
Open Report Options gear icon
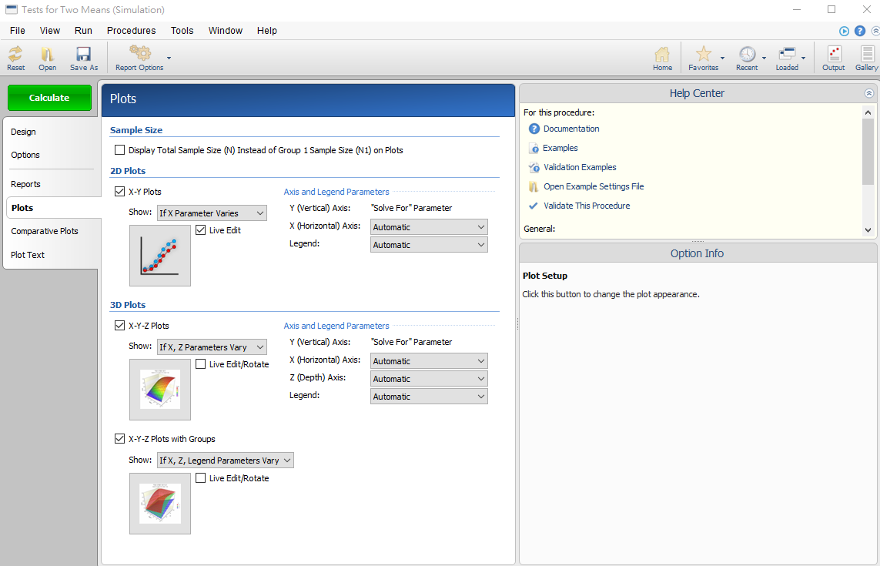pos(139,53)
